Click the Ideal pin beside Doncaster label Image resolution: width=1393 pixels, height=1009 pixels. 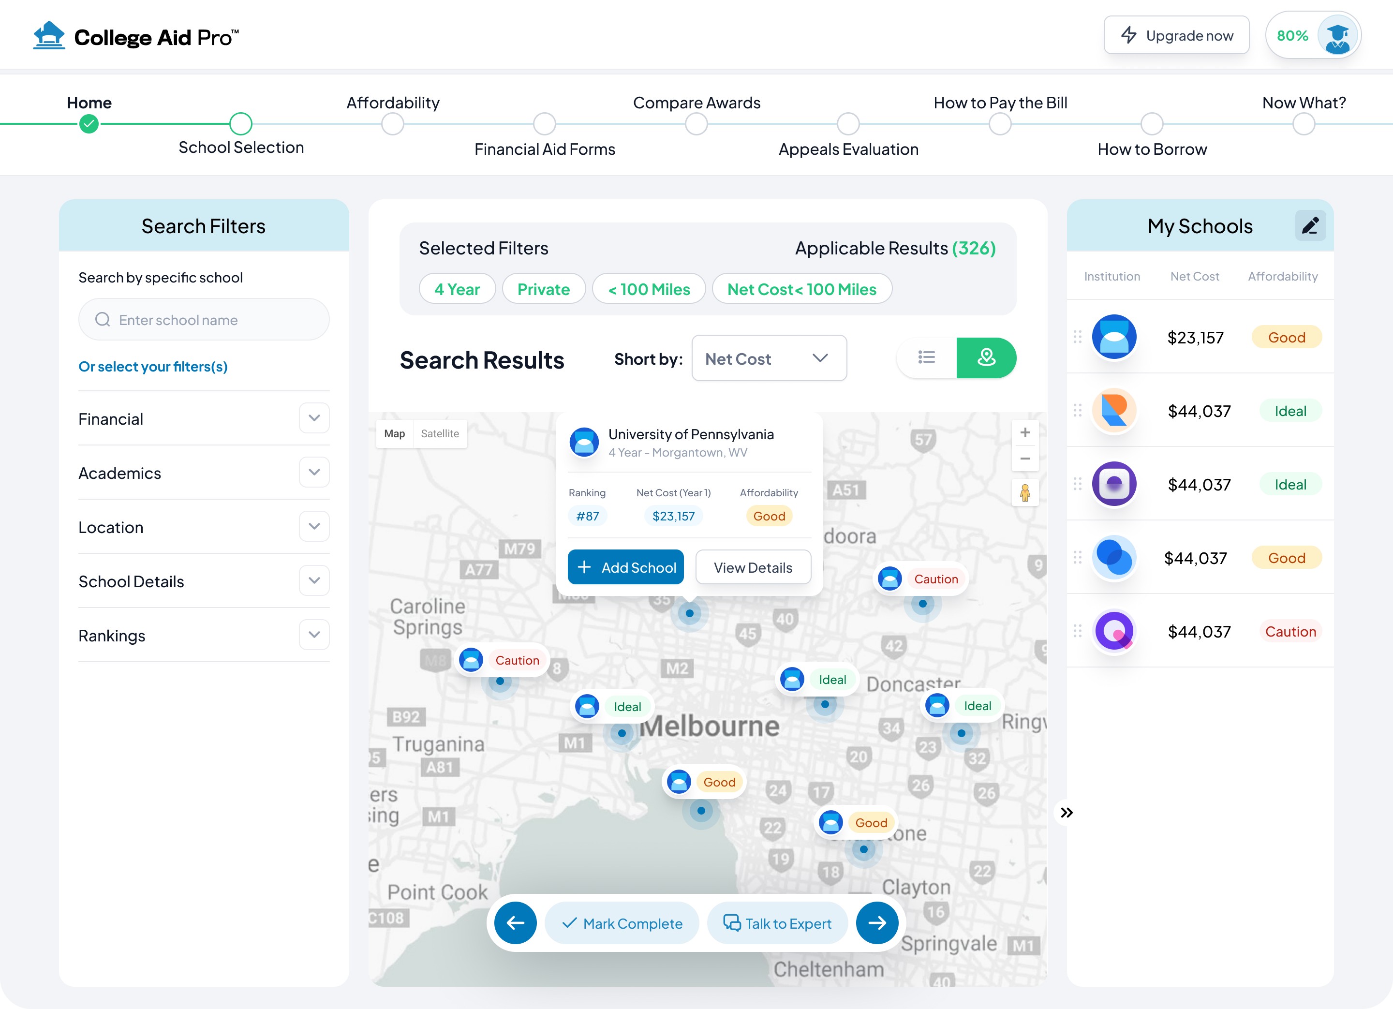[x=817, y=679]
